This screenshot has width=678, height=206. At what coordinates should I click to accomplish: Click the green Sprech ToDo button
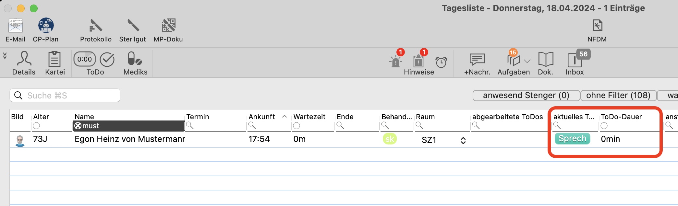[x=572, y=139]
